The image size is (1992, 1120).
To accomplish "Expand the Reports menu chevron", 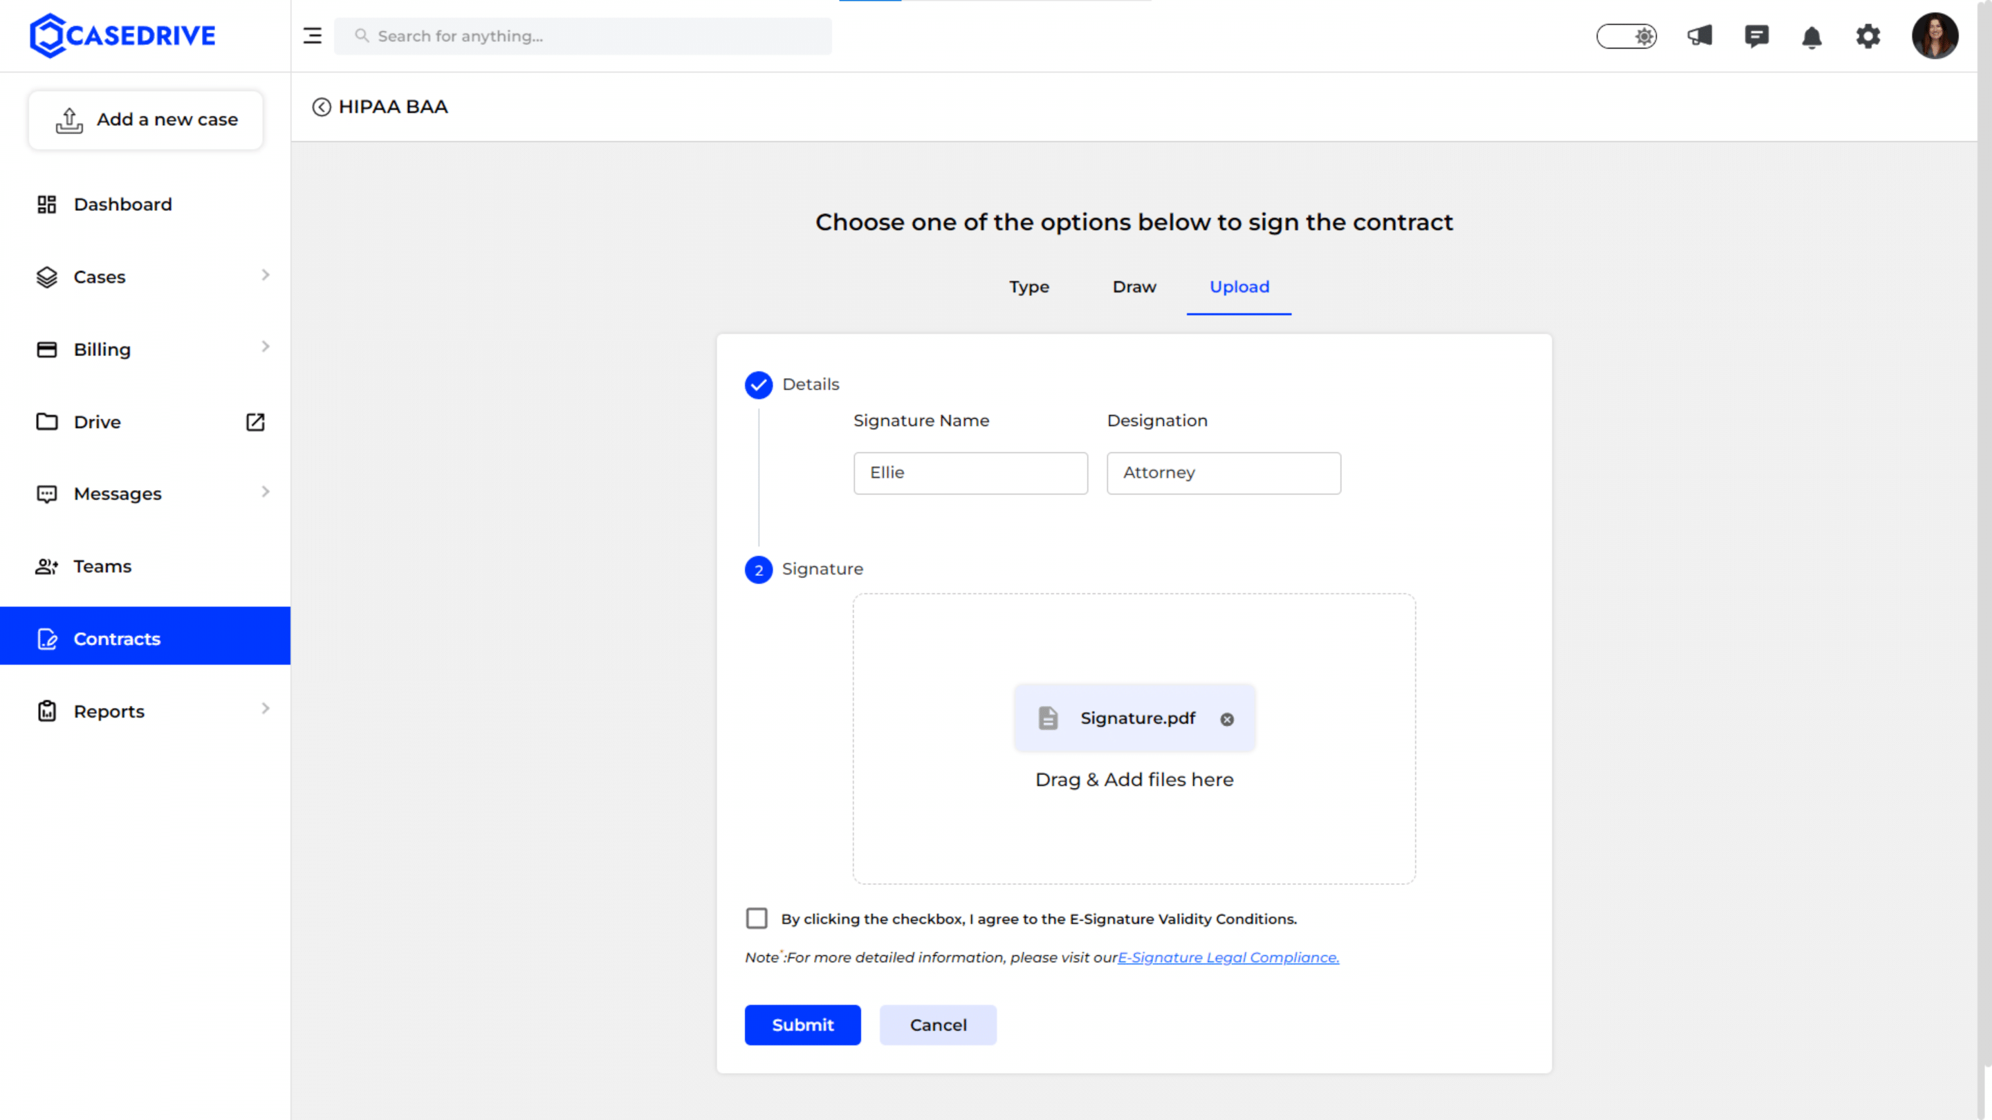I will click(x=265, y=709).
